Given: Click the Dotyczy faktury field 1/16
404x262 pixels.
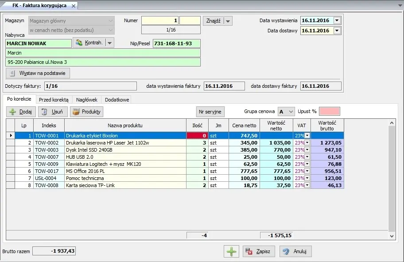Looking at the screenshot, I should (x=90, y=86).
